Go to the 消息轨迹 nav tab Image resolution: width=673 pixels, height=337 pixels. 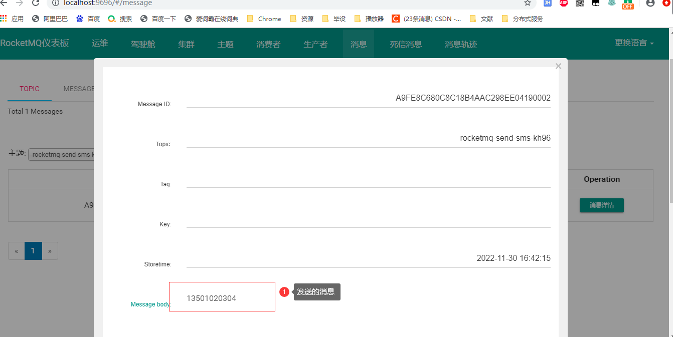pos(460,44)
